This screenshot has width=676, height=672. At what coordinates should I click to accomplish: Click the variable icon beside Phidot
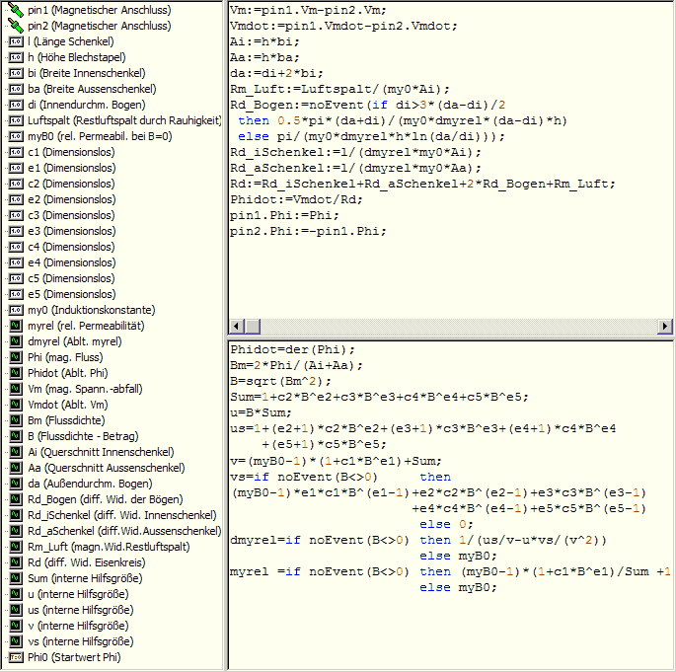pos(15,372)
